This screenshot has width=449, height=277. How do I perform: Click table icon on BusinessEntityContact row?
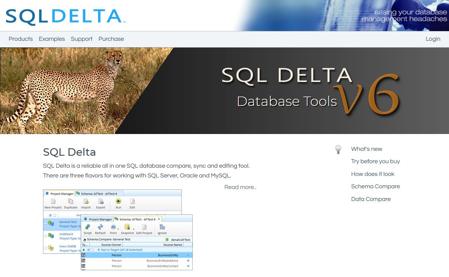tap(83, 266)
